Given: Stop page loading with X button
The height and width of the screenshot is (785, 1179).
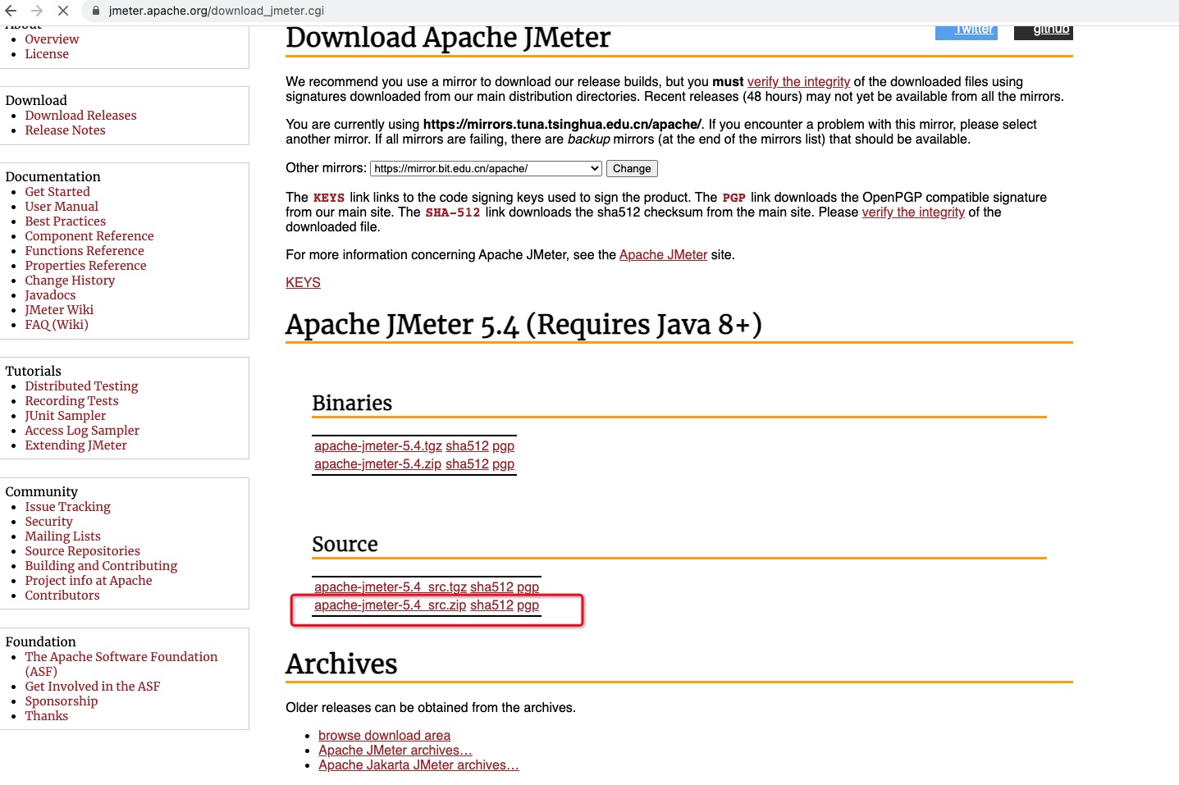Looking at the screenshot, I should pyautogui.click(x=63, y=11).
